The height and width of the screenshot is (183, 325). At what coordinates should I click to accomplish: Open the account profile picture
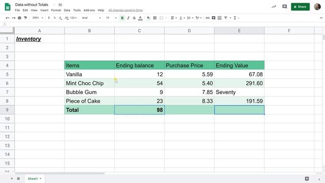pyautogui.click(x=317, y=7)
